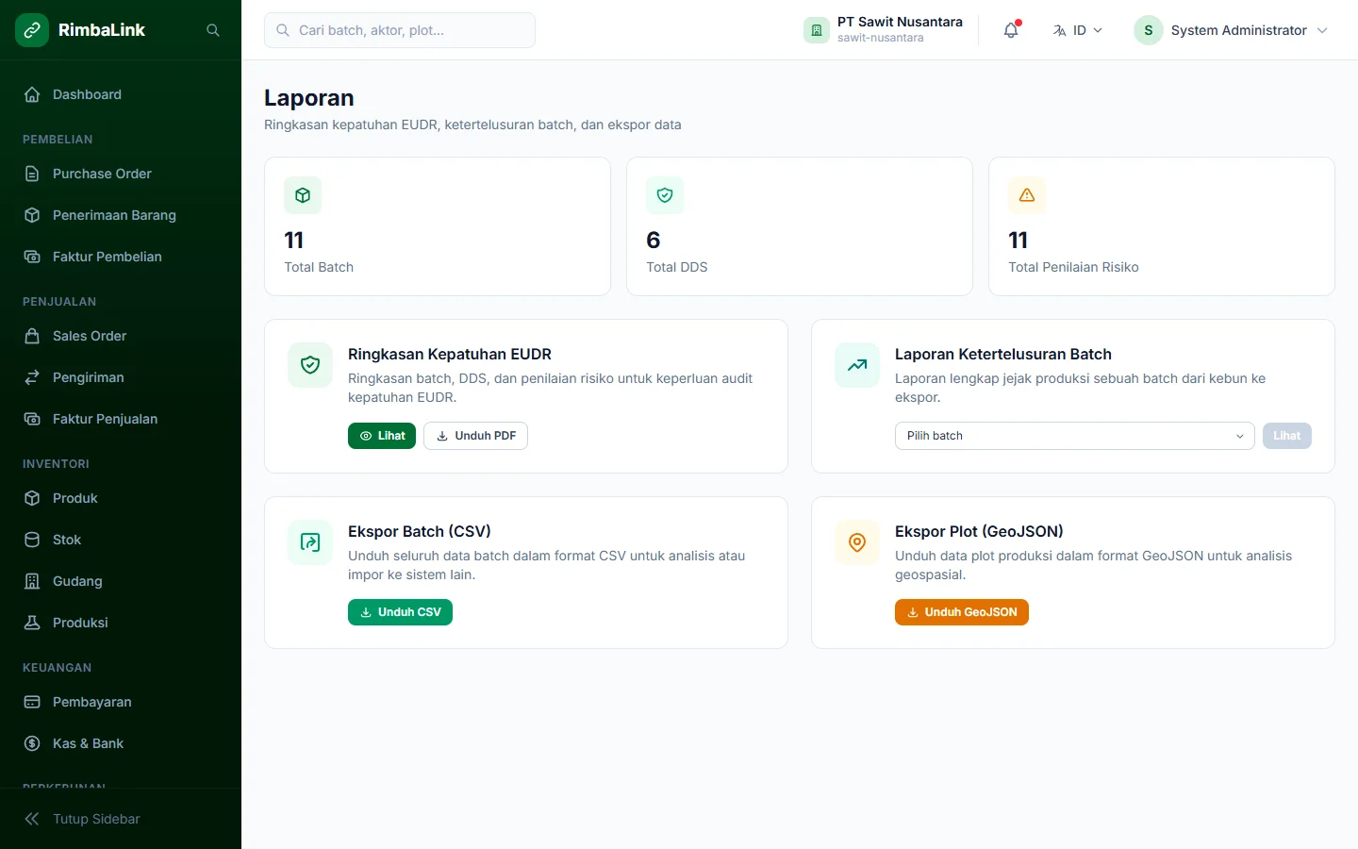Open the Pilih batch dropdown
Image resolution: width=1358 pixels, height=849 pixels.
pos(1074,436)
